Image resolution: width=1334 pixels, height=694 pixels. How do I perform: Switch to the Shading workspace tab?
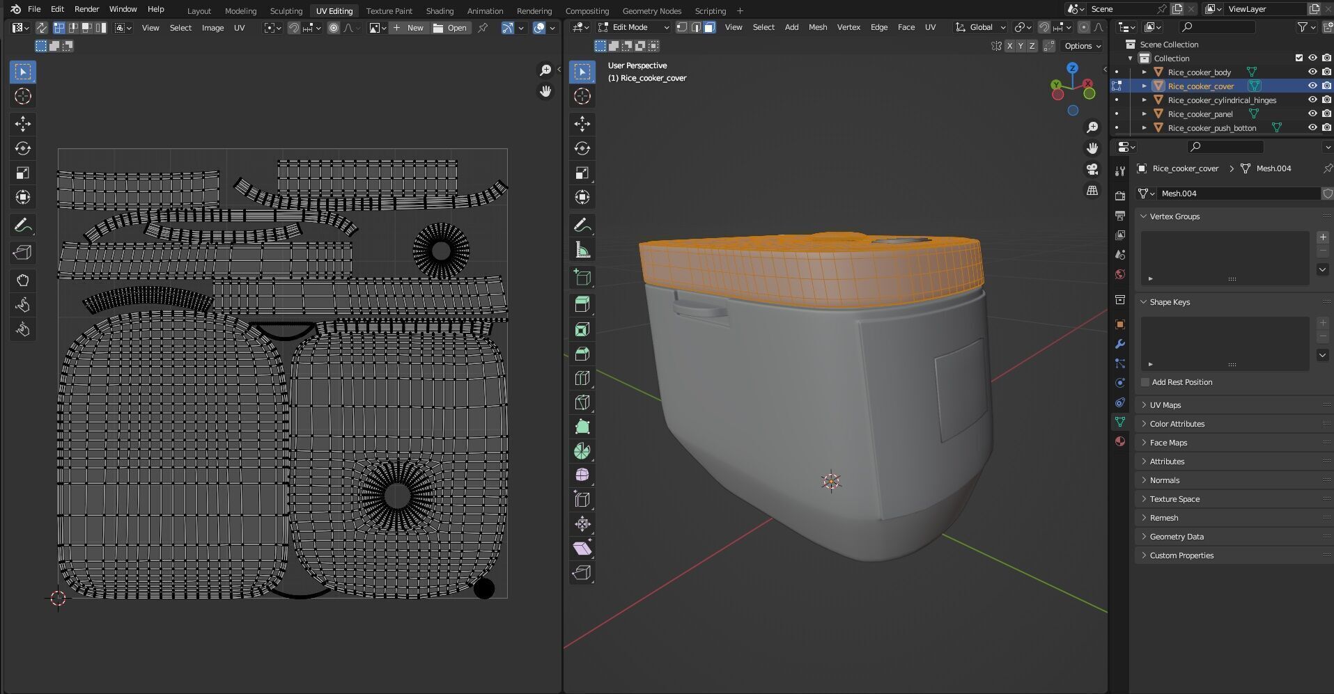(440, 10)
